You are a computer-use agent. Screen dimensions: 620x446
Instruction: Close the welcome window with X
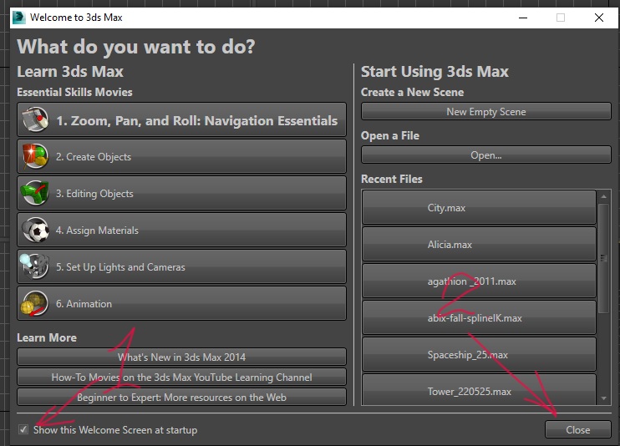[598, 18]
